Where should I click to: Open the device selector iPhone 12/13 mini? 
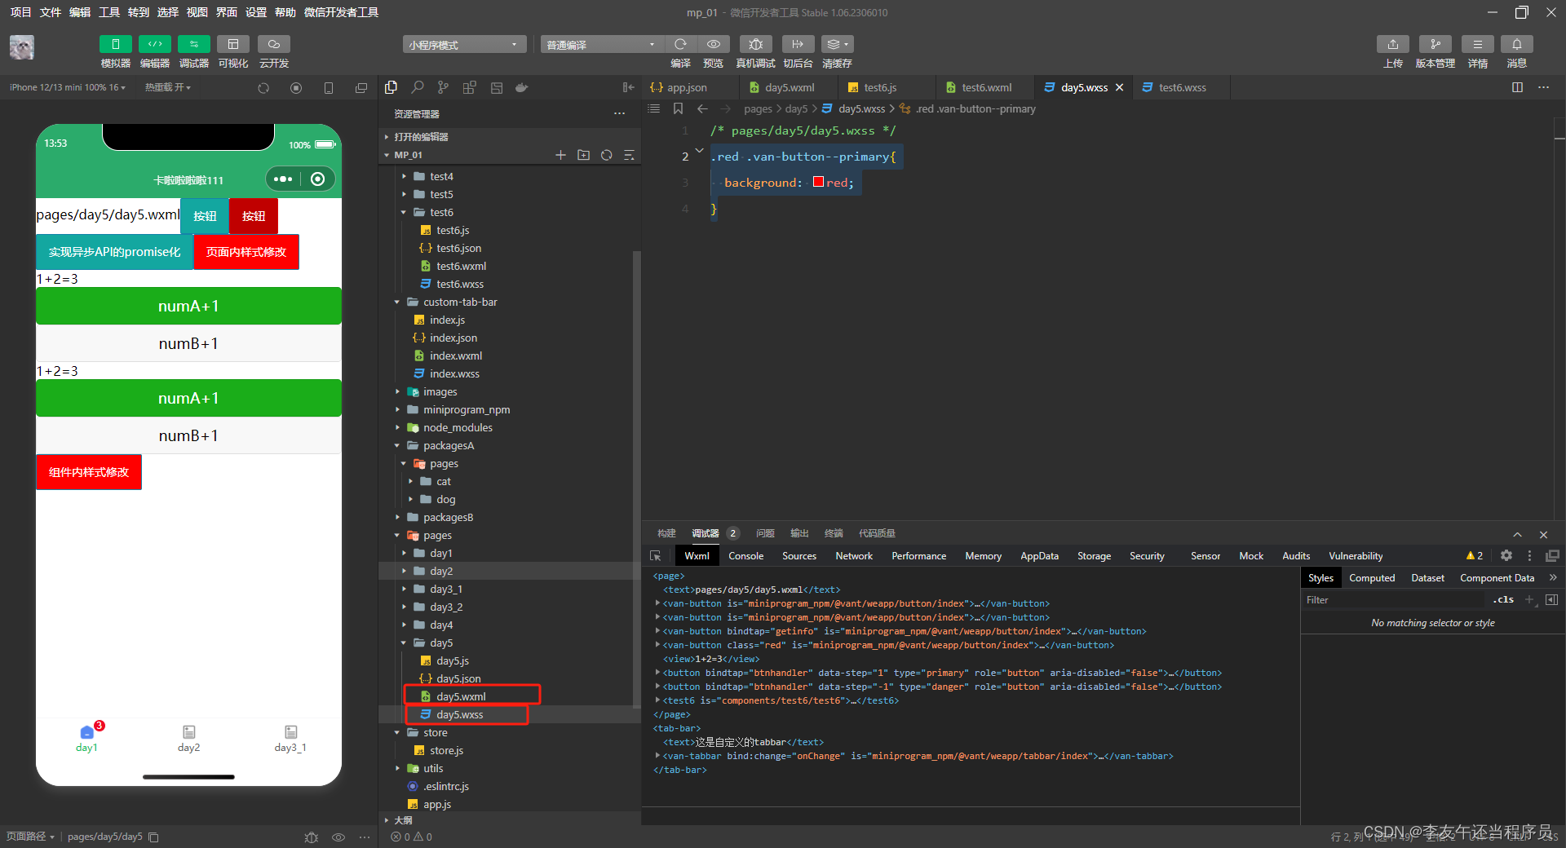(x=67, y=87)
